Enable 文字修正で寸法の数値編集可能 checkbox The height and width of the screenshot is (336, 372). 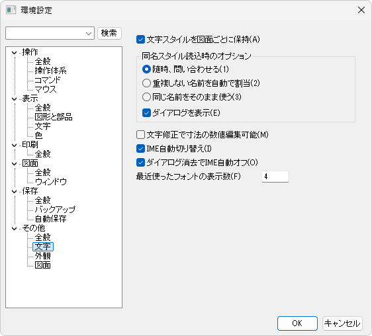point(140,135)
